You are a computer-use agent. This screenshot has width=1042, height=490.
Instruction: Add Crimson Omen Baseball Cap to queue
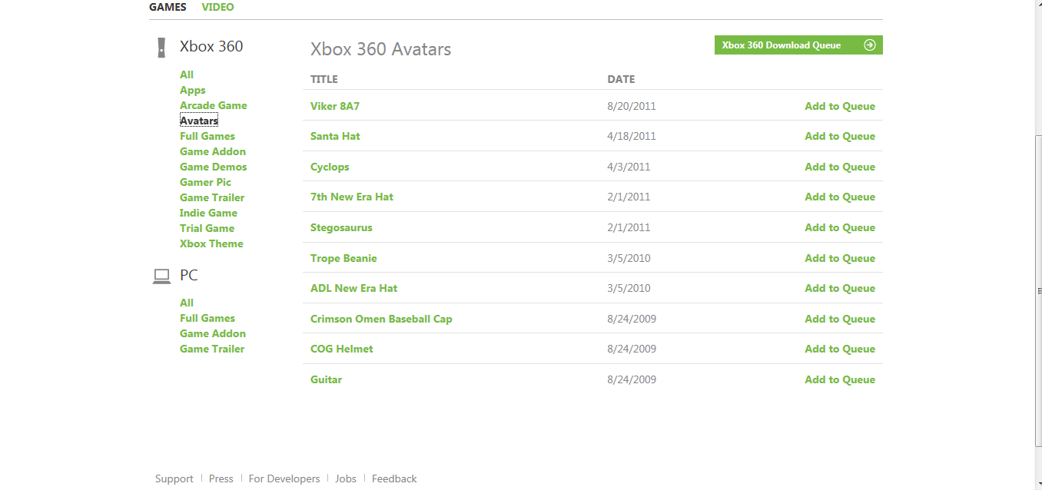840,319
